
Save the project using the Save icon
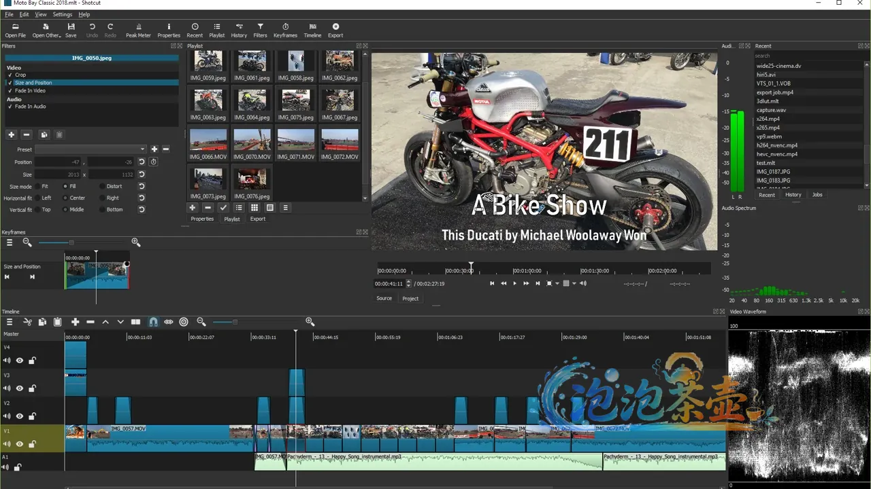pyautogui.click(x=71, y=31)
